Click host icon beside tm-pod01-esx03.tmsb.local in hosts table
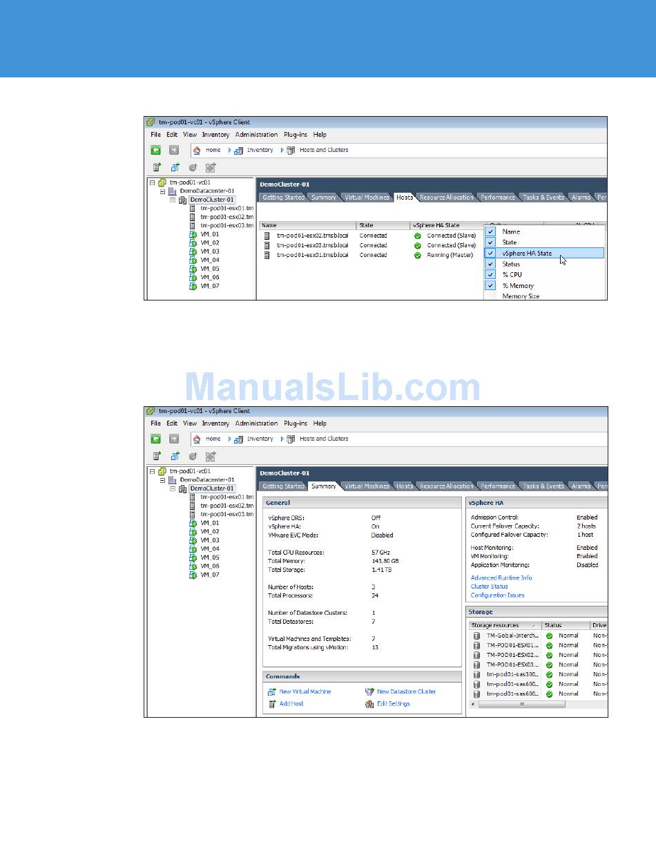Screen dimensions: 656x849 click(267, 245)
